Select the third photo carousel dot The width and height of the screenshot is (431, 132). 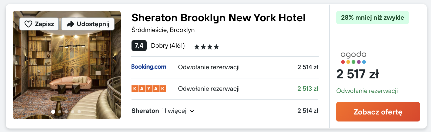[66, 112]
